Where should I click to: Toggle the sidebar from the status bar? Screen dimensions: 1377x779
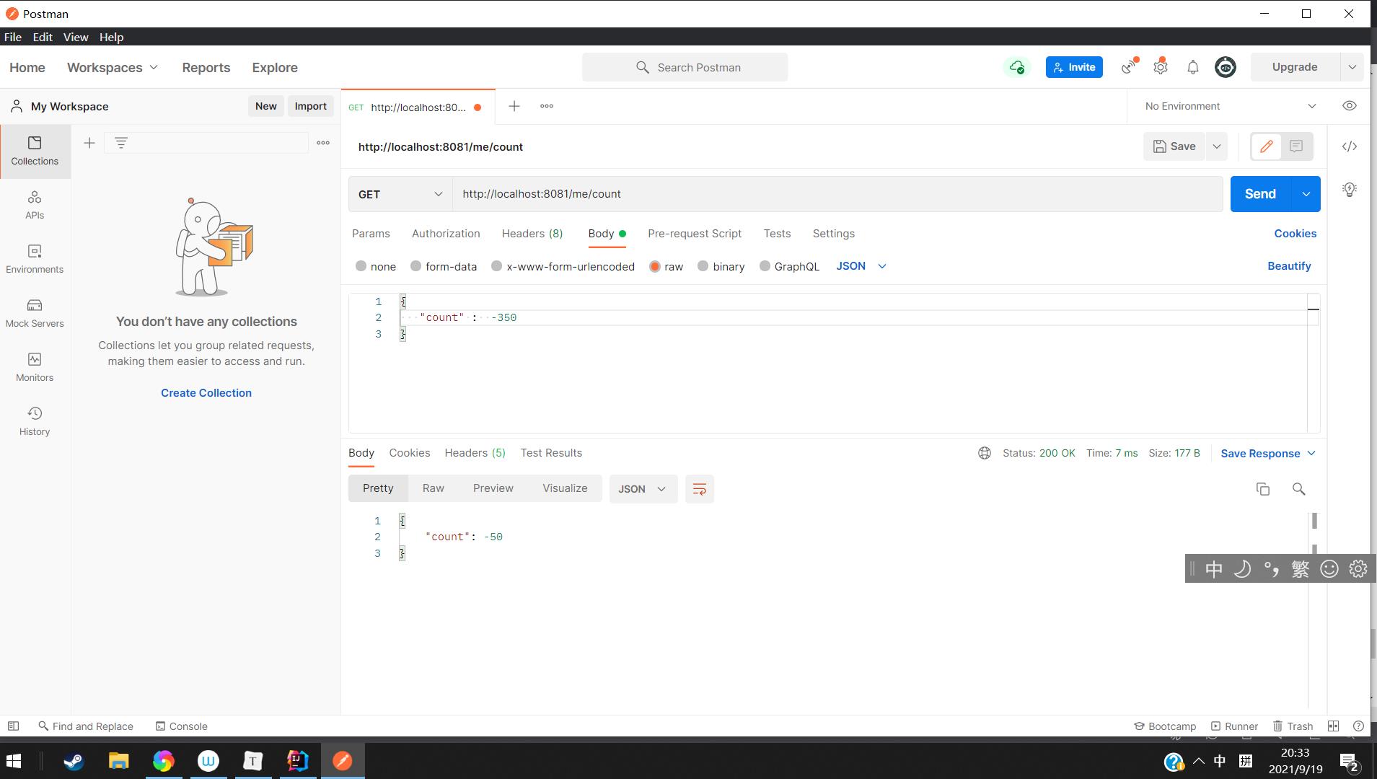(x=13, y=726)
